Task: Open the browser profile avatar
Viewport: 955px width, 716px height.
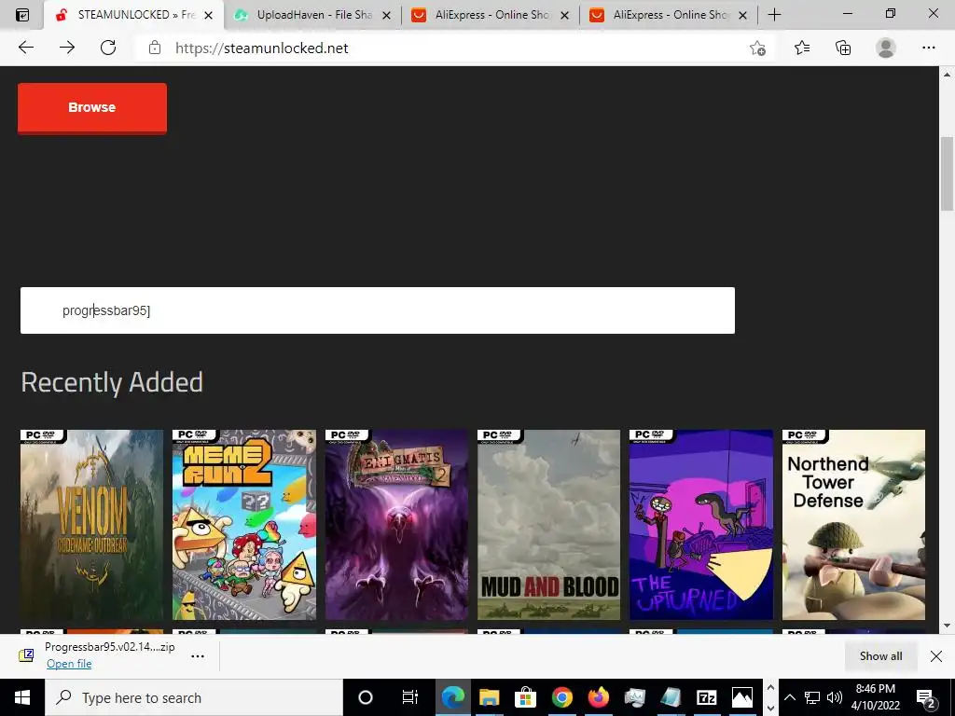Action: [x=886, y=48]
